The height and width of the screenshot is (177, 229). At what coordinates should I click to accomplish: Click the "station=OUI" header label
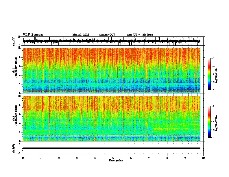pos(107,35)
